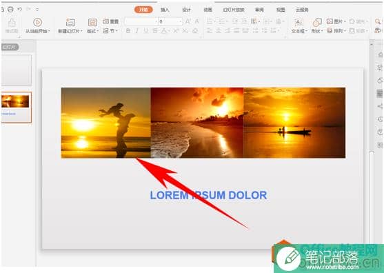Click the reset (重置) slide button
This screenshot has height=273, width=384.
click(111, 21)
